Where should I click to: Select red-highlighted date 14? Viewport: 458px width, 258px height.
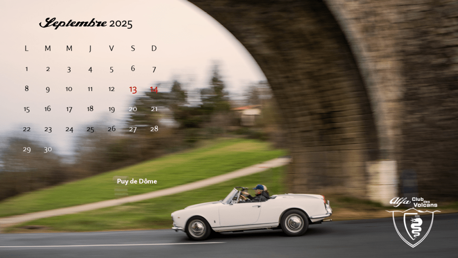(x=154, y=90)
